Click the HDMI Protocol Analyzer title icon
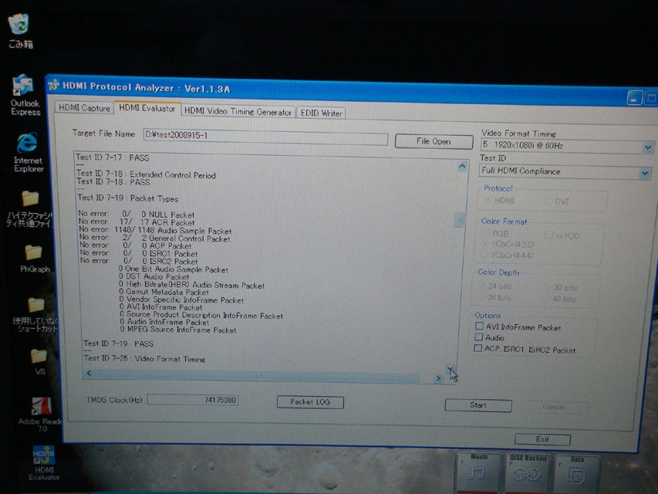The height and width of the screenshot is (494, 658). click(54, 85)
